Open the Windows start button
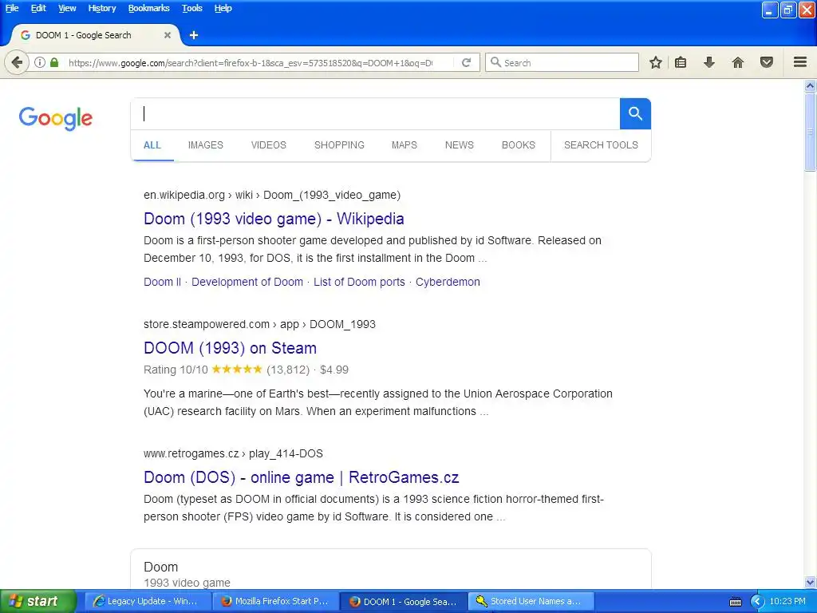 point(37,602)
